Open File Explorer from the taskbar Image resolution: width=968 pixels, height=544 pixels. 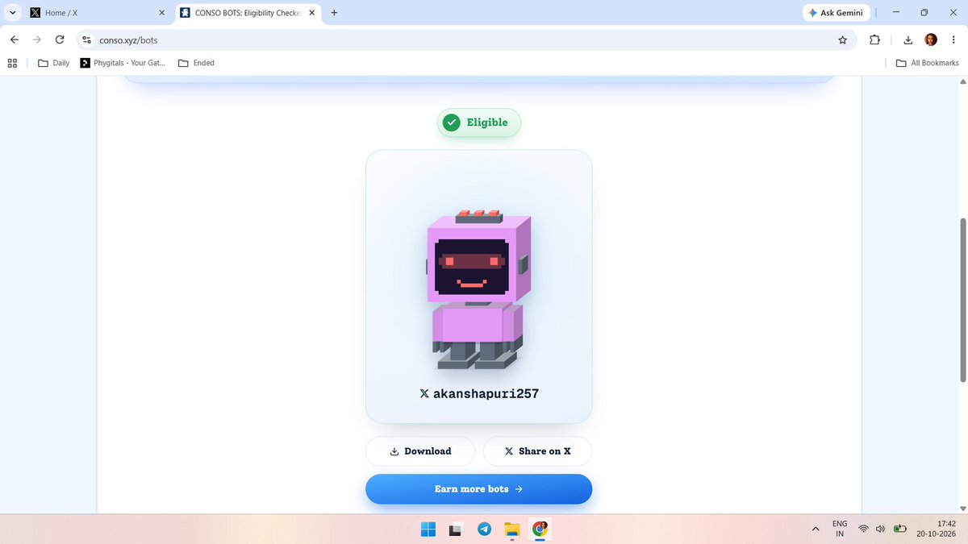point(511,529)
